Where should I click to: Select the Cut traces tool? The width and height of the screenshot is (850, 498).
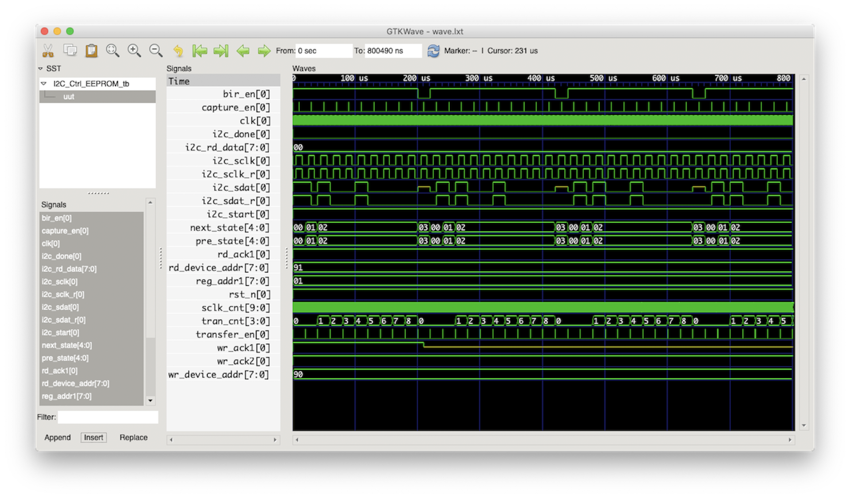49,51
